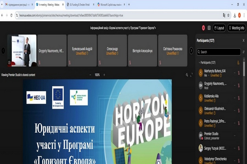Click the annotate icon above shared content
This screenshot has height=164, width=247.
click(187, 75)
